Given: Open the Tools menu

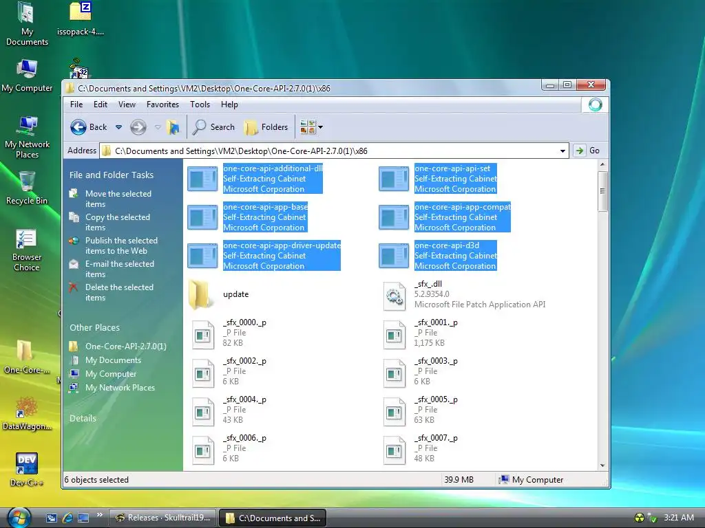Looking at the screenshot, I should pyautogui.click(x=200, y=104).
